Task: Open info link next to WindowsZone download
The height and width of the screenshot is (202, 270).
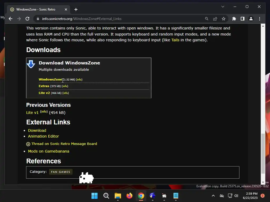Action: tap(79, 79)
